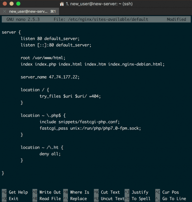The width and height of the screenshot is (192, 202).
Task: Click the 'try_files $uri $uri/ =404;' line
Action: (70, 96)
